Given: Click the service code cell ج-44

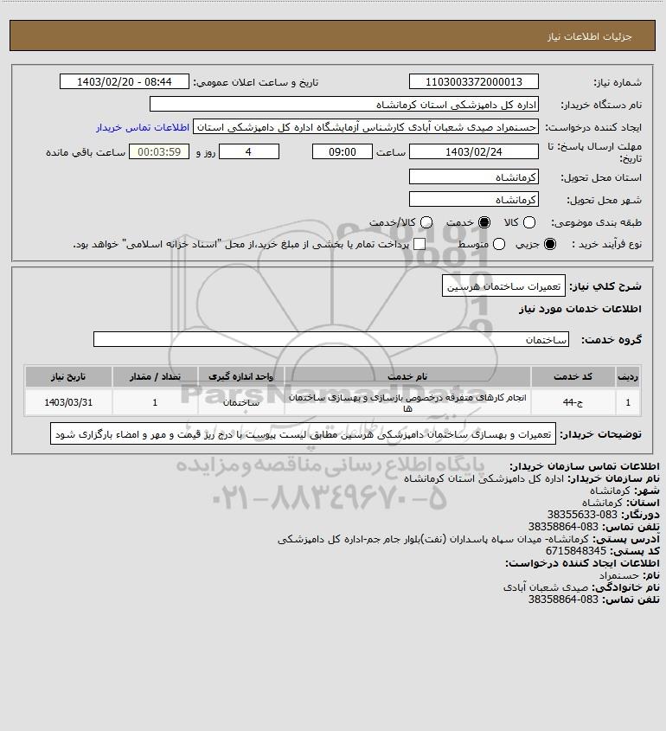Looking at the screenshot, I should [x=573, y=402].
